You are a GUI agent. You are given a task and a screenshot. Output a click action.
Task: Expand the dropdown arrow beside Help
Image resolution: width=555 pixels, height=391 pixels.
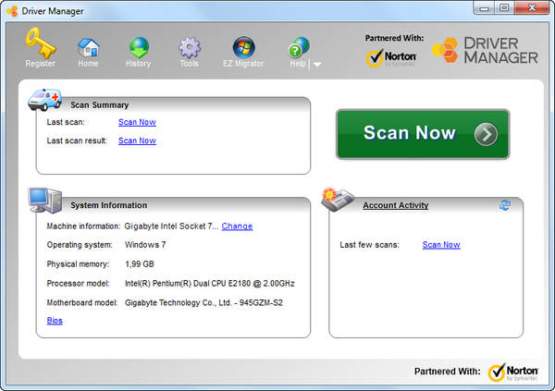click(317, 65)
